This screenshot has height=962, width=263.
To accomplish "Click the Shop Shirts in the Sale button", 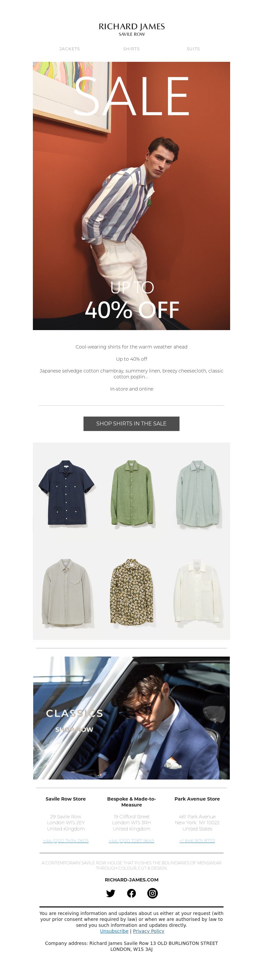I will pyautogui.click(x=131, y=423).
